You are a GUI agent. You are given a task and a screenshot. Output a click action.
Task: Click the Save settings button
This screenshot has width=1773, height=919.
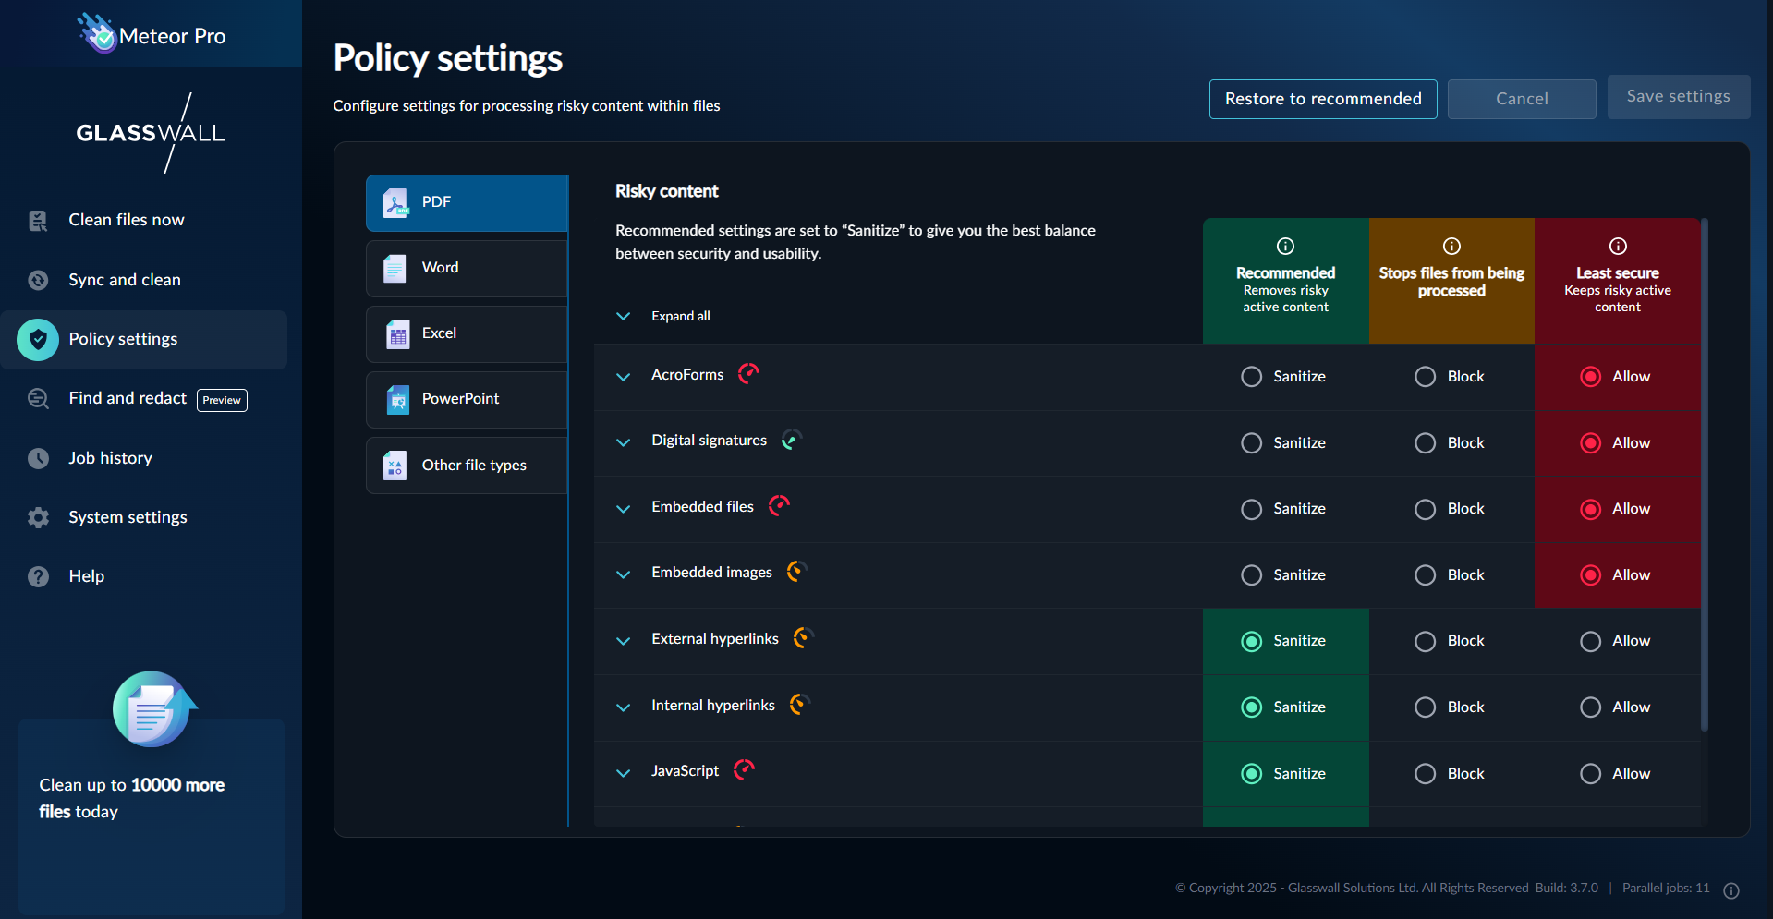[x=1678, y=97]
